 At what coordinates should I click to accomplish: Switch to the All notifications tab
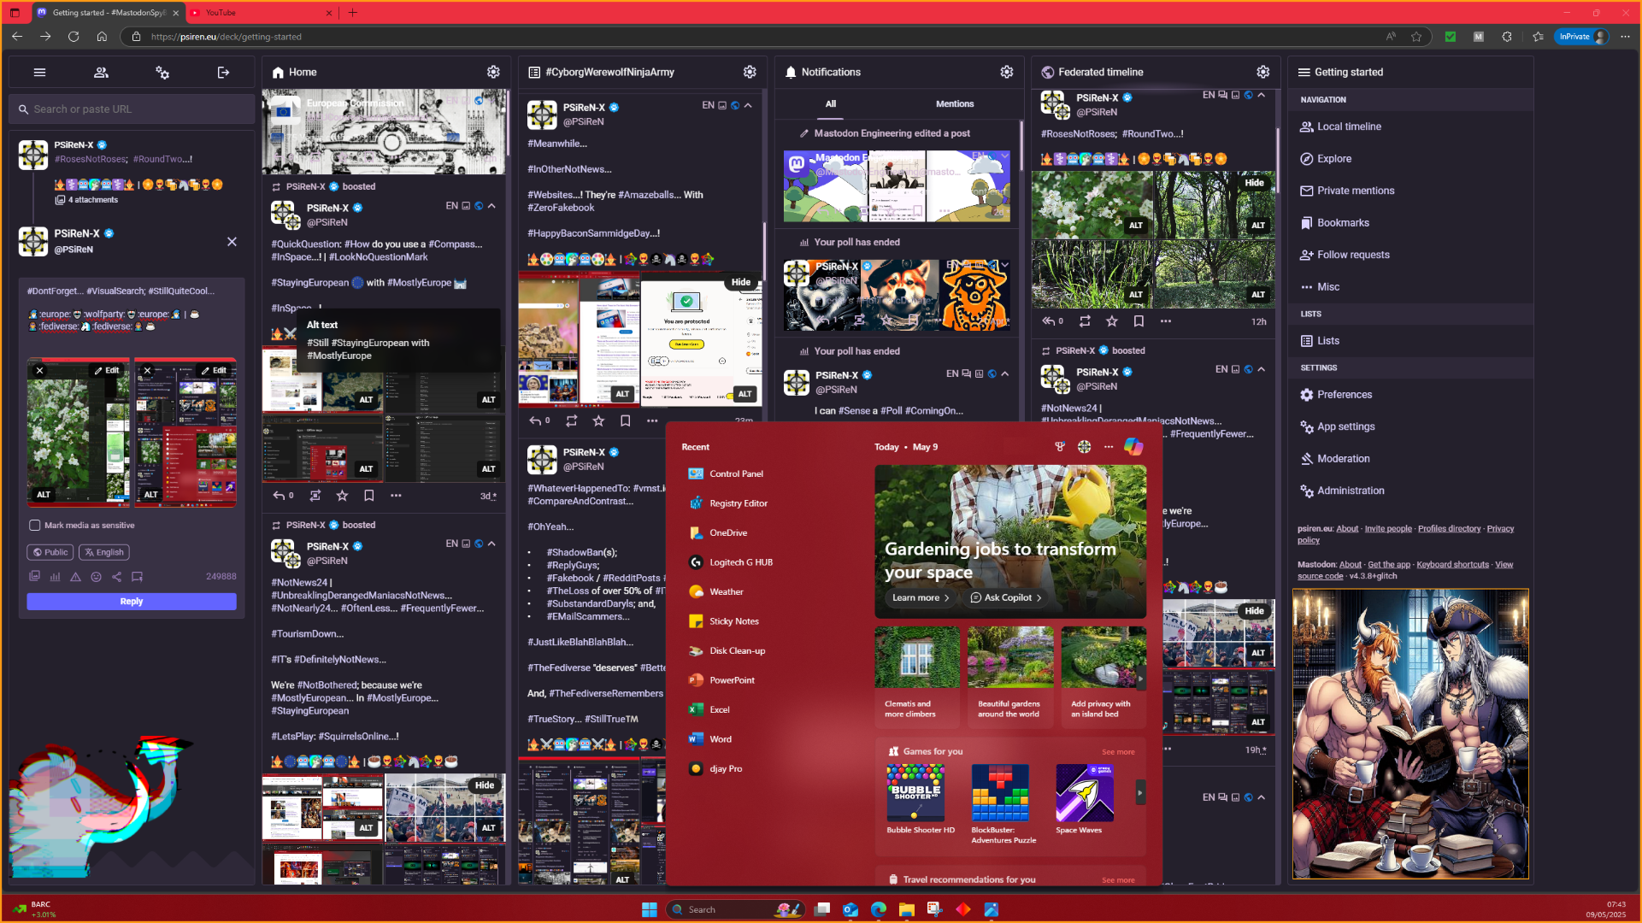tap(830, 104)
